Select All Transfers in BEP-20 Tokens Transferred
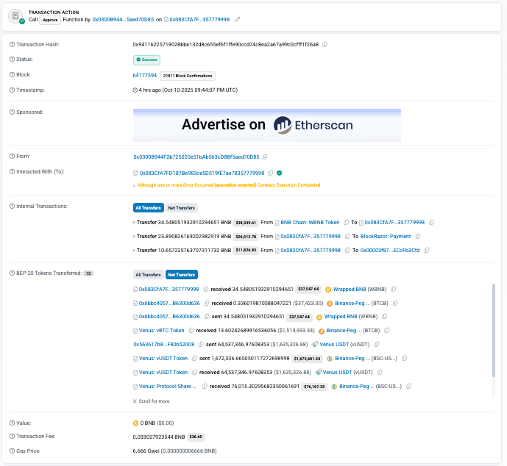The width and height of the screenshot is (507, 466). (x=149, y=274)
